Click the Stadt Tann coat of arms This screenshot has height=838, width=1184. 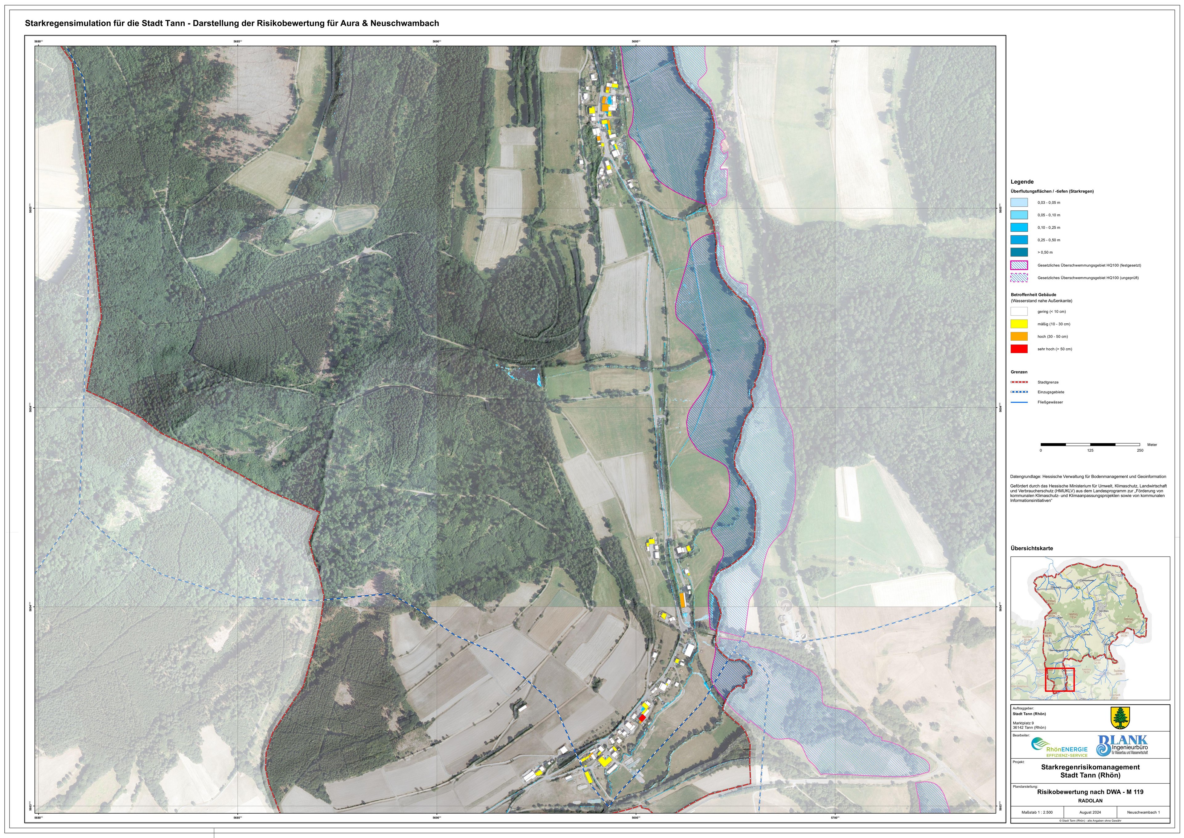1120,718
